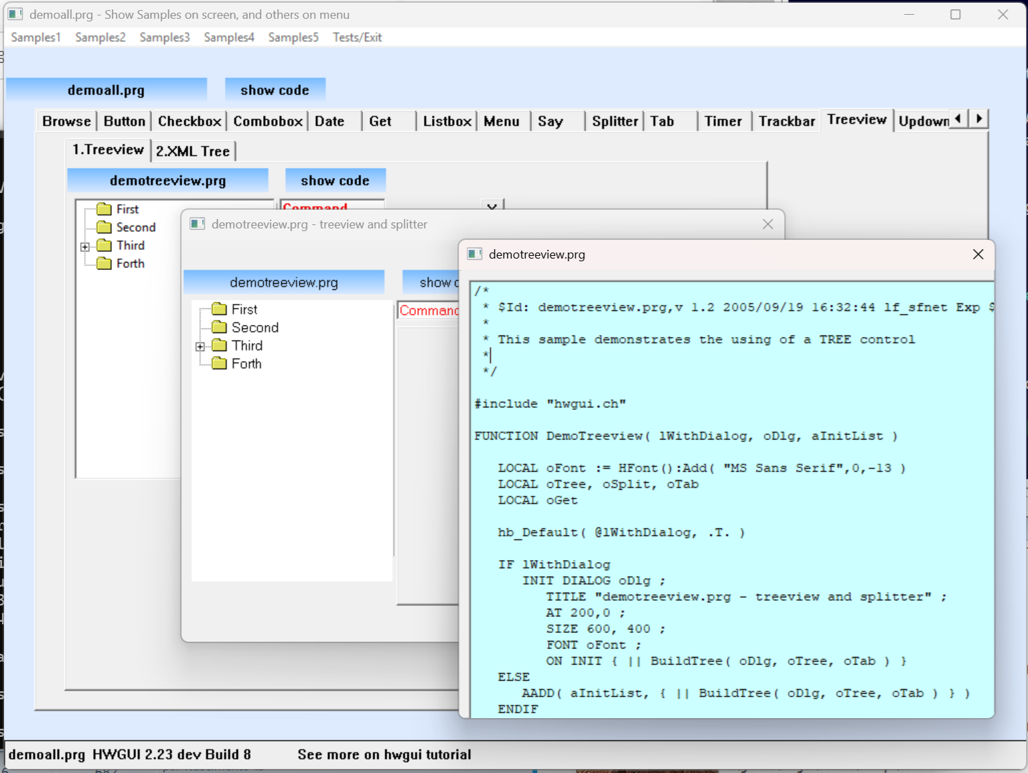1028x773 pixels.
Task: Click the Second folder icon in the dialog tree
Action: (x=219, y=327)
